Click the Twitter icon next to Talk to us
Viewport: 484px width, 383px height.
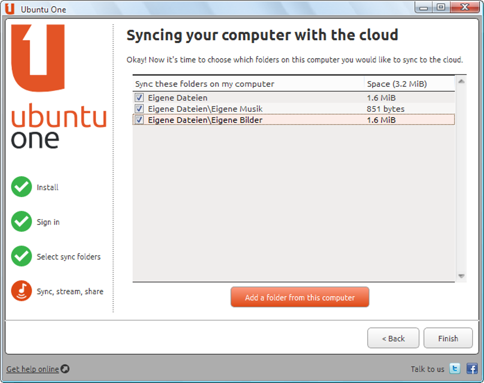point(454,369)
